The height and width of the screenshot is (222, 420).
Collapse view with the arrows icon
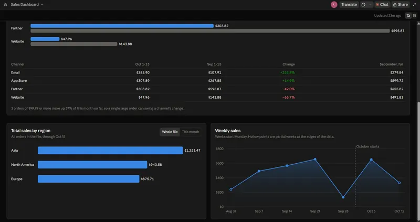(x=414, y=5)
